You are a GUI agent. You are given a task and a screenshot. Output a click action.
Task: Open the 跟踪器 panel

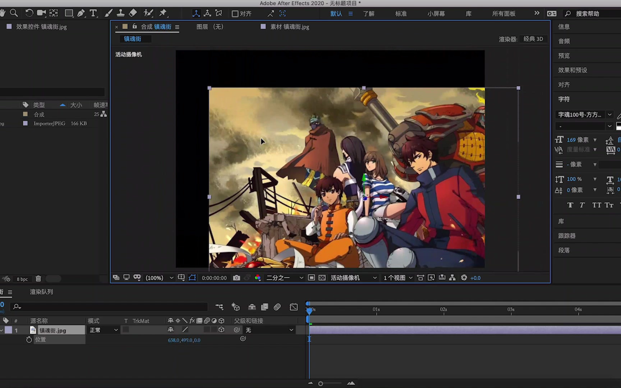(567, 235)
